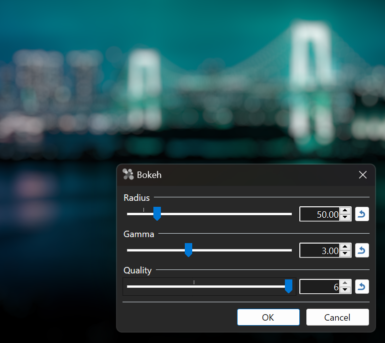This screenshot has width=385, height=343.
Task: Reset Gamma to its default value
Action: (x=362, y=251)
